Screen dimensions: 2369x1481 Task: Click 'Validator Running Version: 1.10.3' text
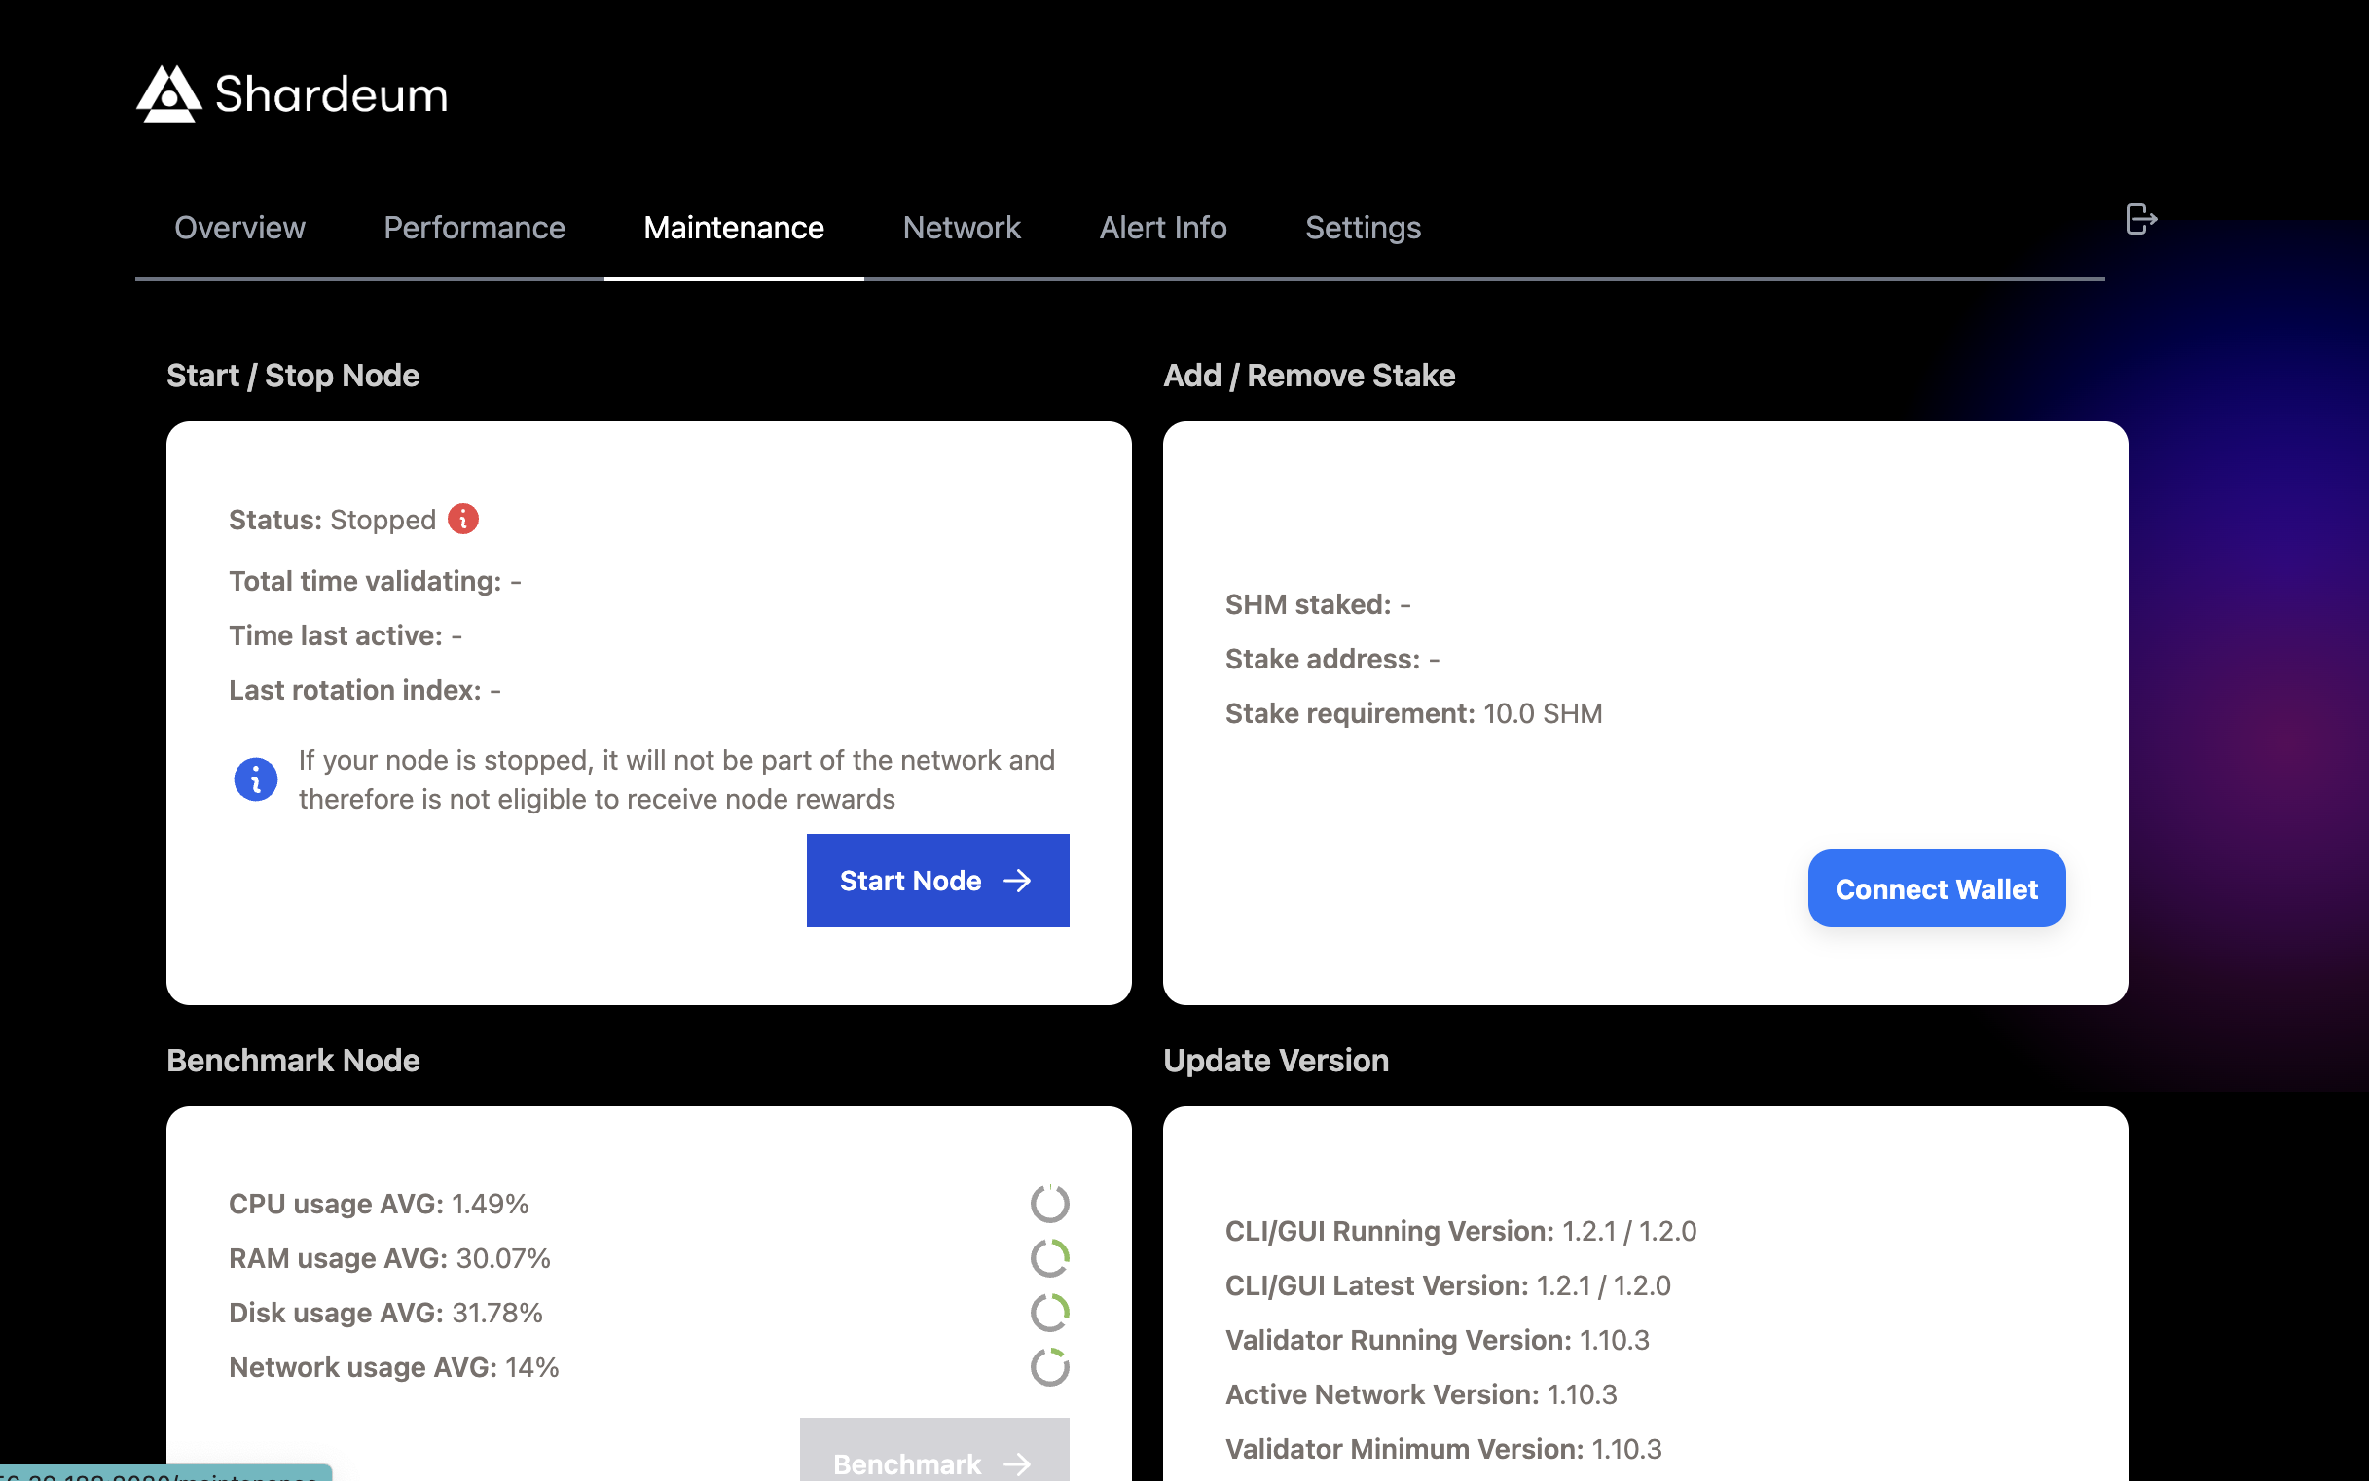coord(1438,1340)
